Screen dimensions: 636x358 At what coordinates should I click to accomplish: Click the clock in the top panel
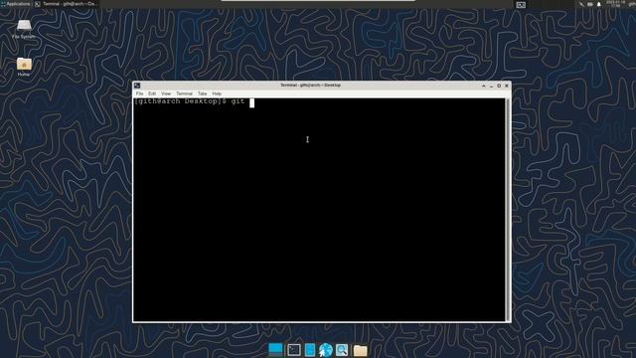(x=616, y=4)
